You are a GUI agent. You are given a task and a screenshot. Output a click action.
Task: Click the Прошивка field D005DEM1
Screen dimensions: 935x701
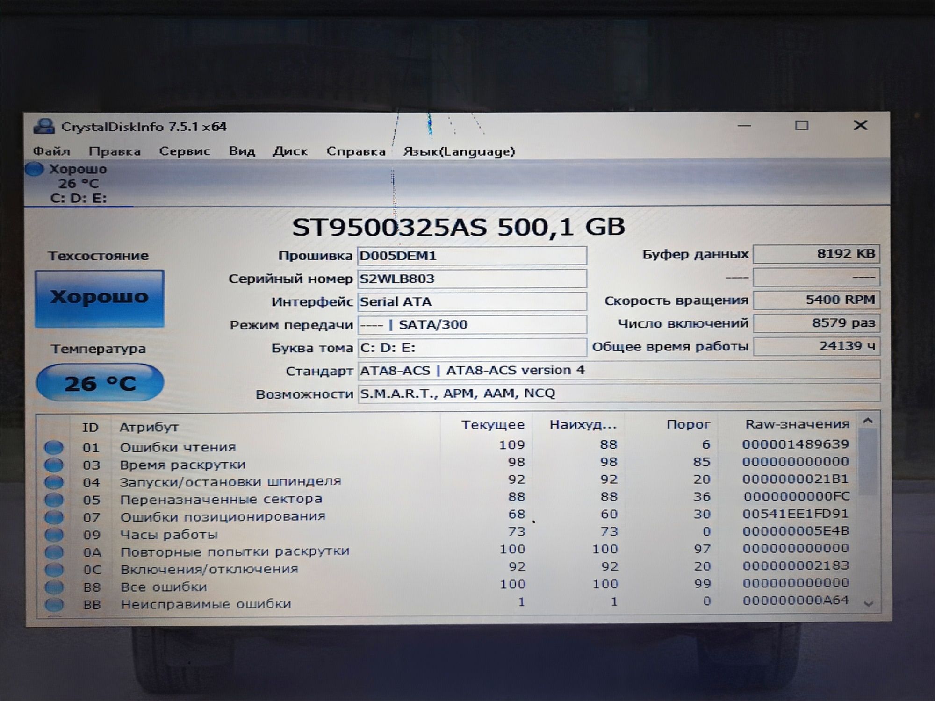pos(472,256)
